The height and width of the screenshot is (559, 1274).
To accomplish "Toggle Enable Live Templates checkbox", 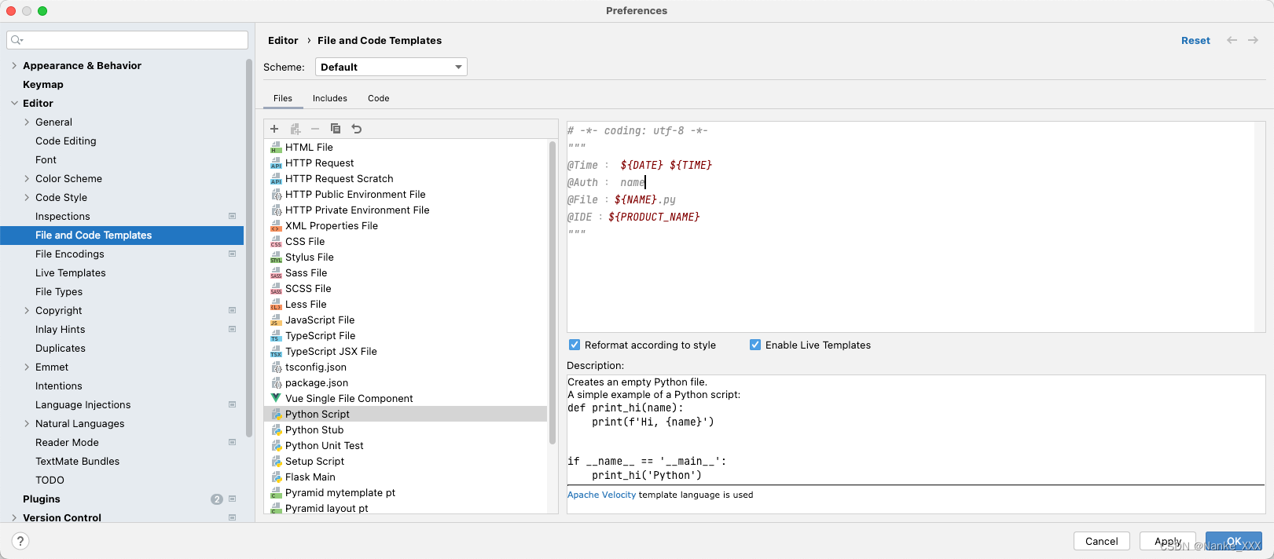I will (x=755, y=345).
